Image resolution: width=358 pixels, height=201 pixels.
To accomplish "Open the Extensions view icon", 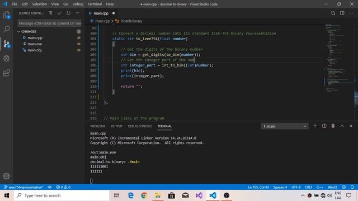I will click(x=6, y=73).
